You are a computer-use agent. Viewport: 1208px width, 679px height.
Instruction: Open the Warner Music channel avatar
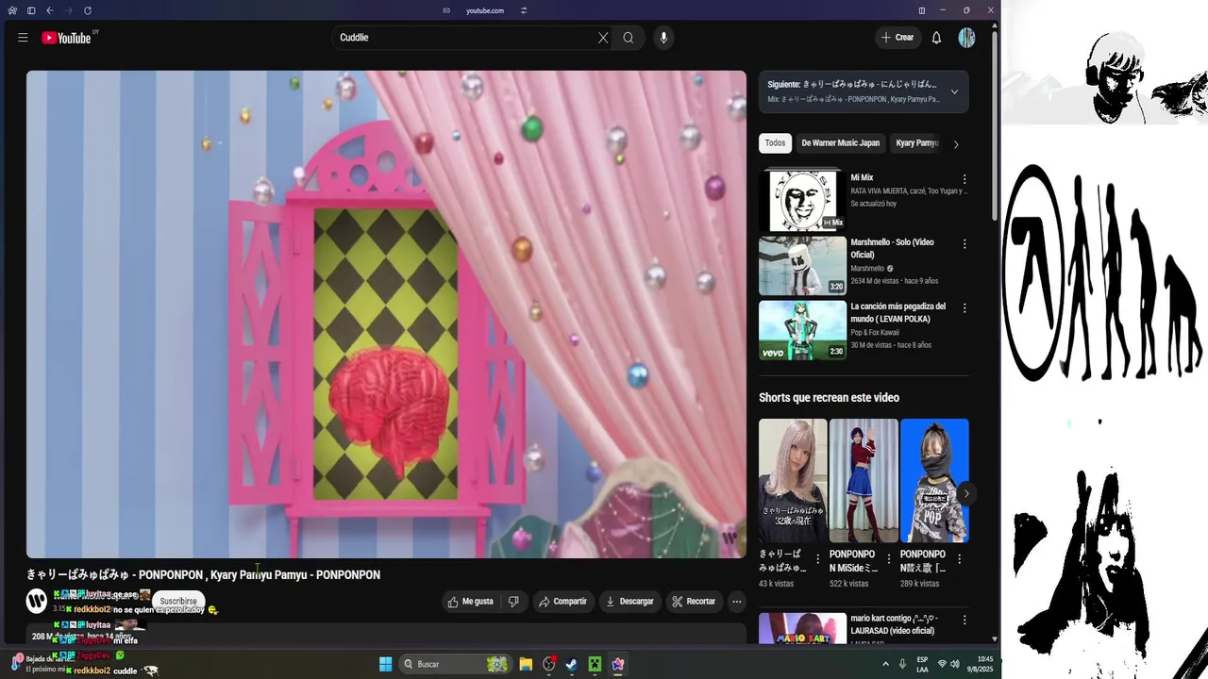[x=37, y=601]
